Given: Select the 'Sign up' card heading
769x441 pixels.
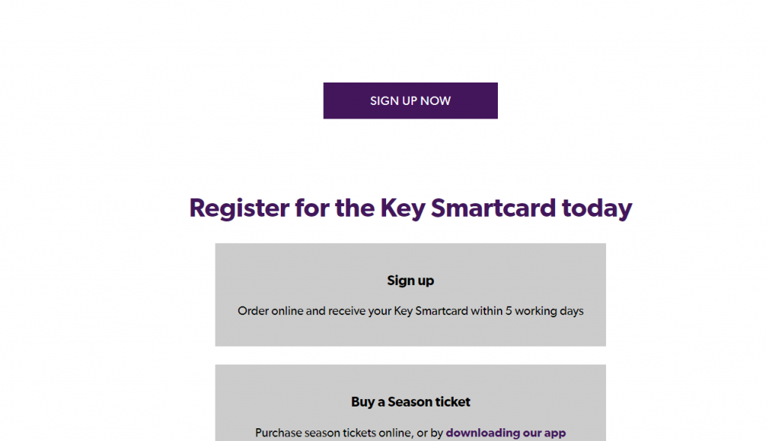Looking at the screenshot, I should [411, 280].
